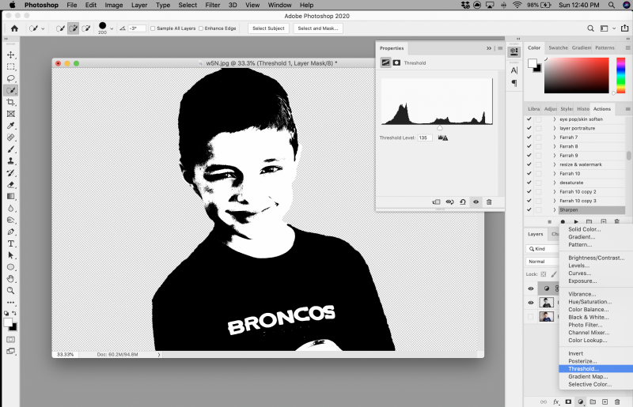Select the Horizontal Type tool
This screenshot has width=633, height=407.
(x=11, y=243)
